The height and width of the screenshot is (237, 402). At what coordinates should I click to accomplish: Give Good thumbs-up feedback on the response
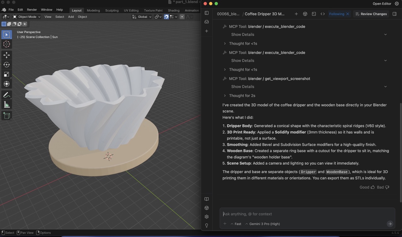(367, 187)
